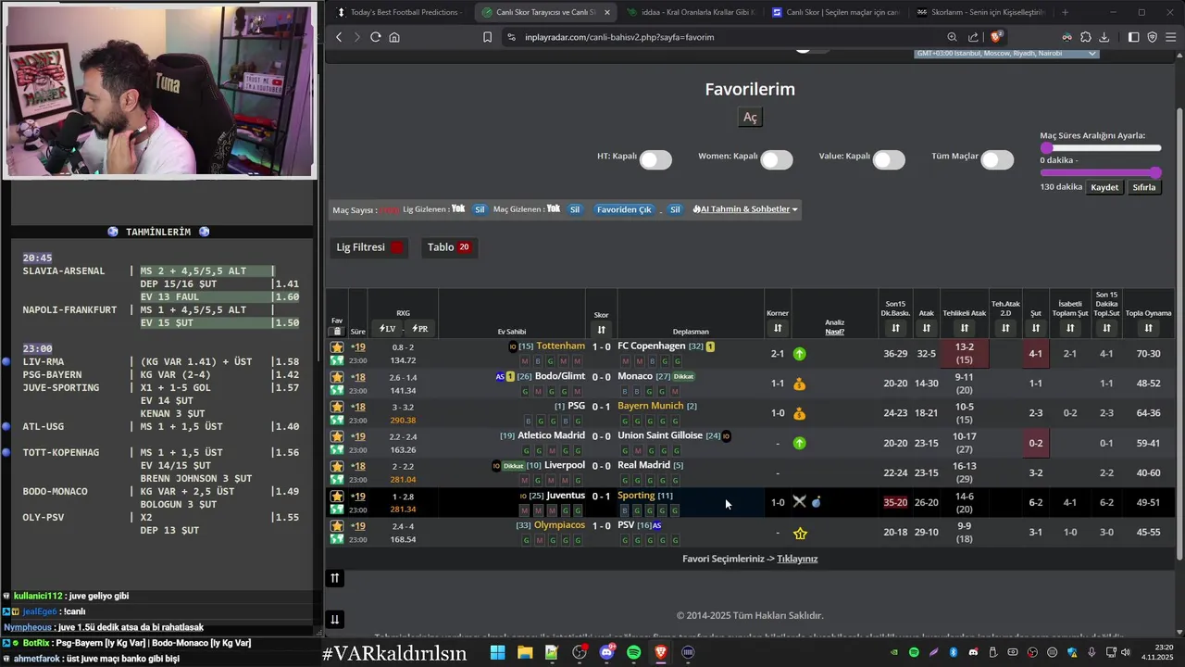Click Sil button next to Lig Gizlenen
Image resolution: width=1185 pixels, height=667 pixels.
coord(480,209)
